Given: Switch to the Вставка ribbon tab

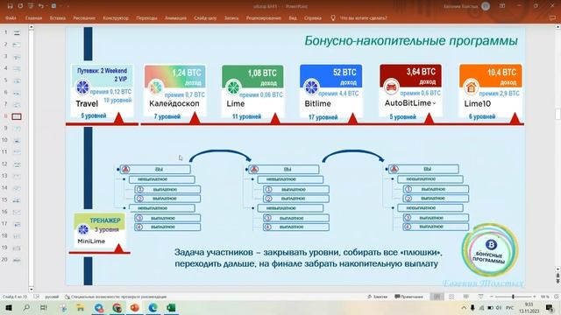Looking at the screenshot, I should [x=58, y=17].
